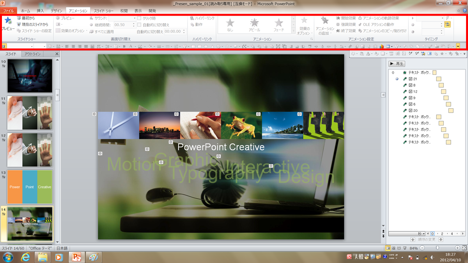Switch to Normal view in status bar
The image size is (468, 263).
click(x=388, y=248)
